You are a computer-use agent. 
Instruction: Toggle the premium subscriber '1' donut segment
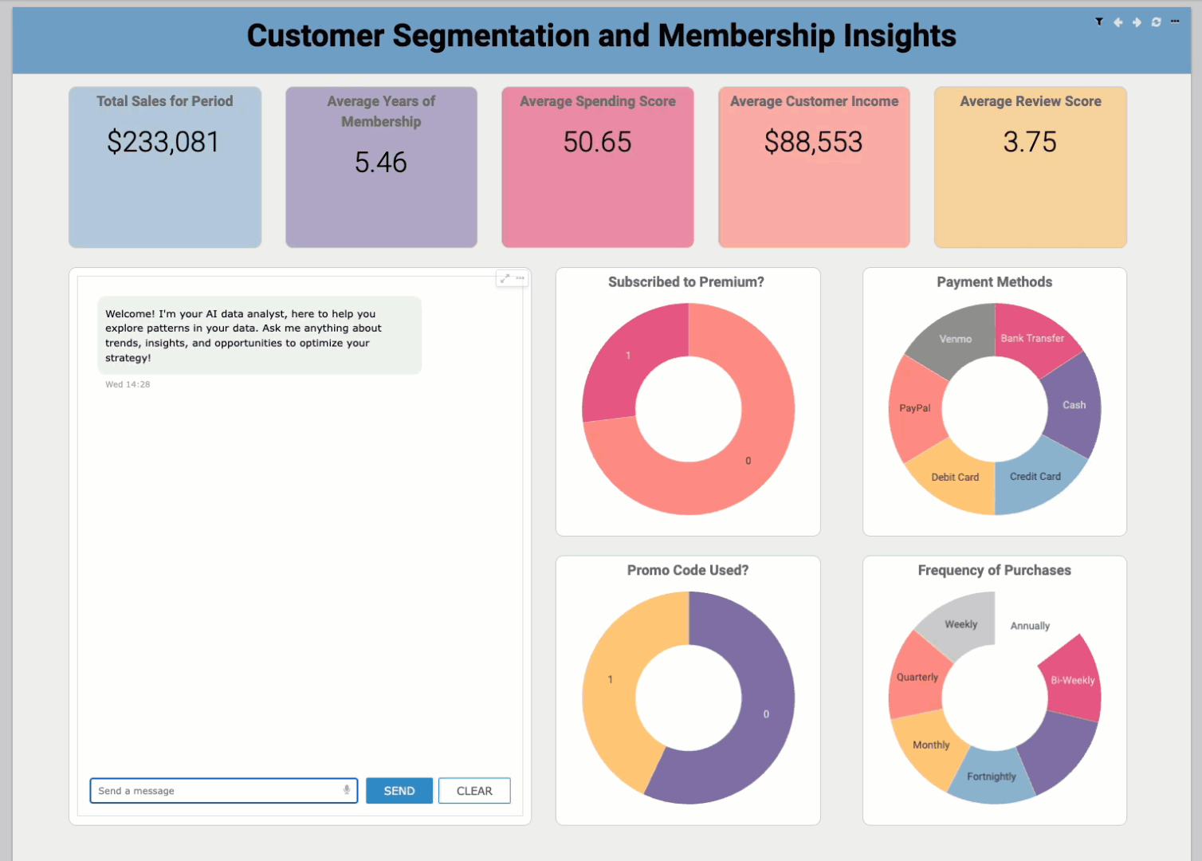click(x=627, y=355)
